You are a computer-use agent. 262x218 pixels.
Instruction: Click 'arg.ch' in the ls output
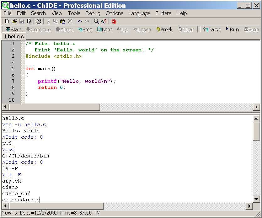pos(12,181)
